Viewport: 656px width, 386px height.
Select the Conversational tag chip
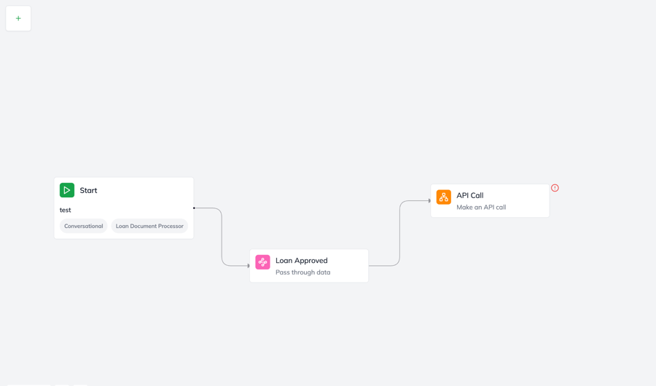[84, 226]
